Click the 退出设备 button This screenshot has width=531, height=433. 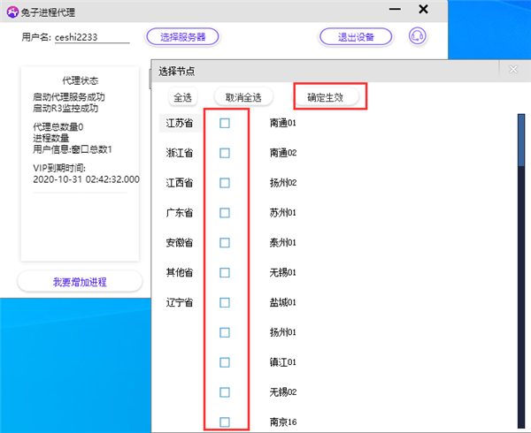tap(356, 36)
